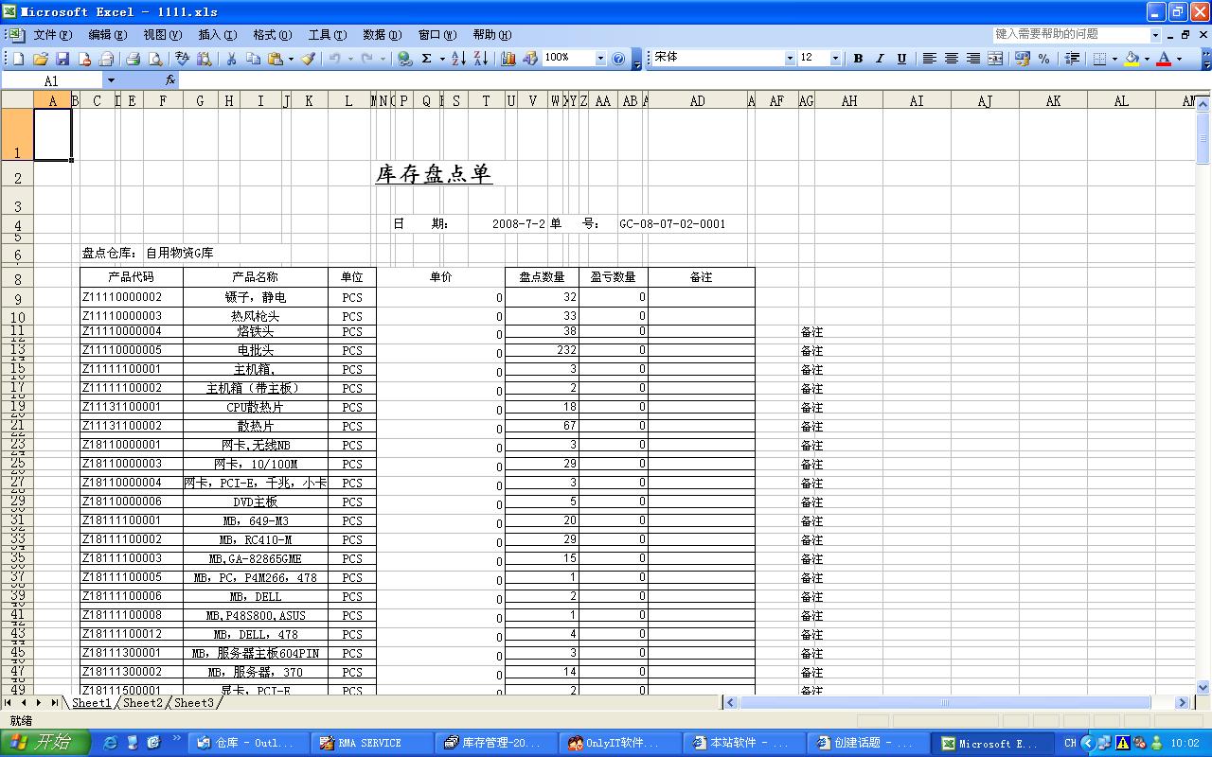Click the 开始 Start button

(x=45, y=743)
